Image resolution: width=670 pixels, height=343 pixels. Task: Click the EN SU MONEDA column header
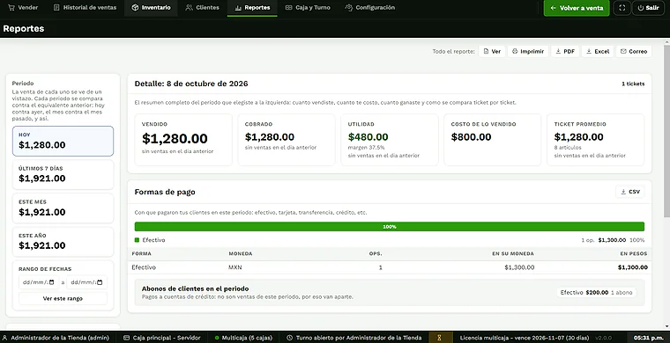tap(513, 253)
